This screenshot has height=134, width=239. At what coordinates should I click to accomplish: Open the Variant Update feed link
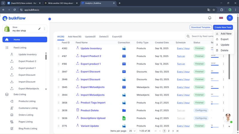coord(90,126)
